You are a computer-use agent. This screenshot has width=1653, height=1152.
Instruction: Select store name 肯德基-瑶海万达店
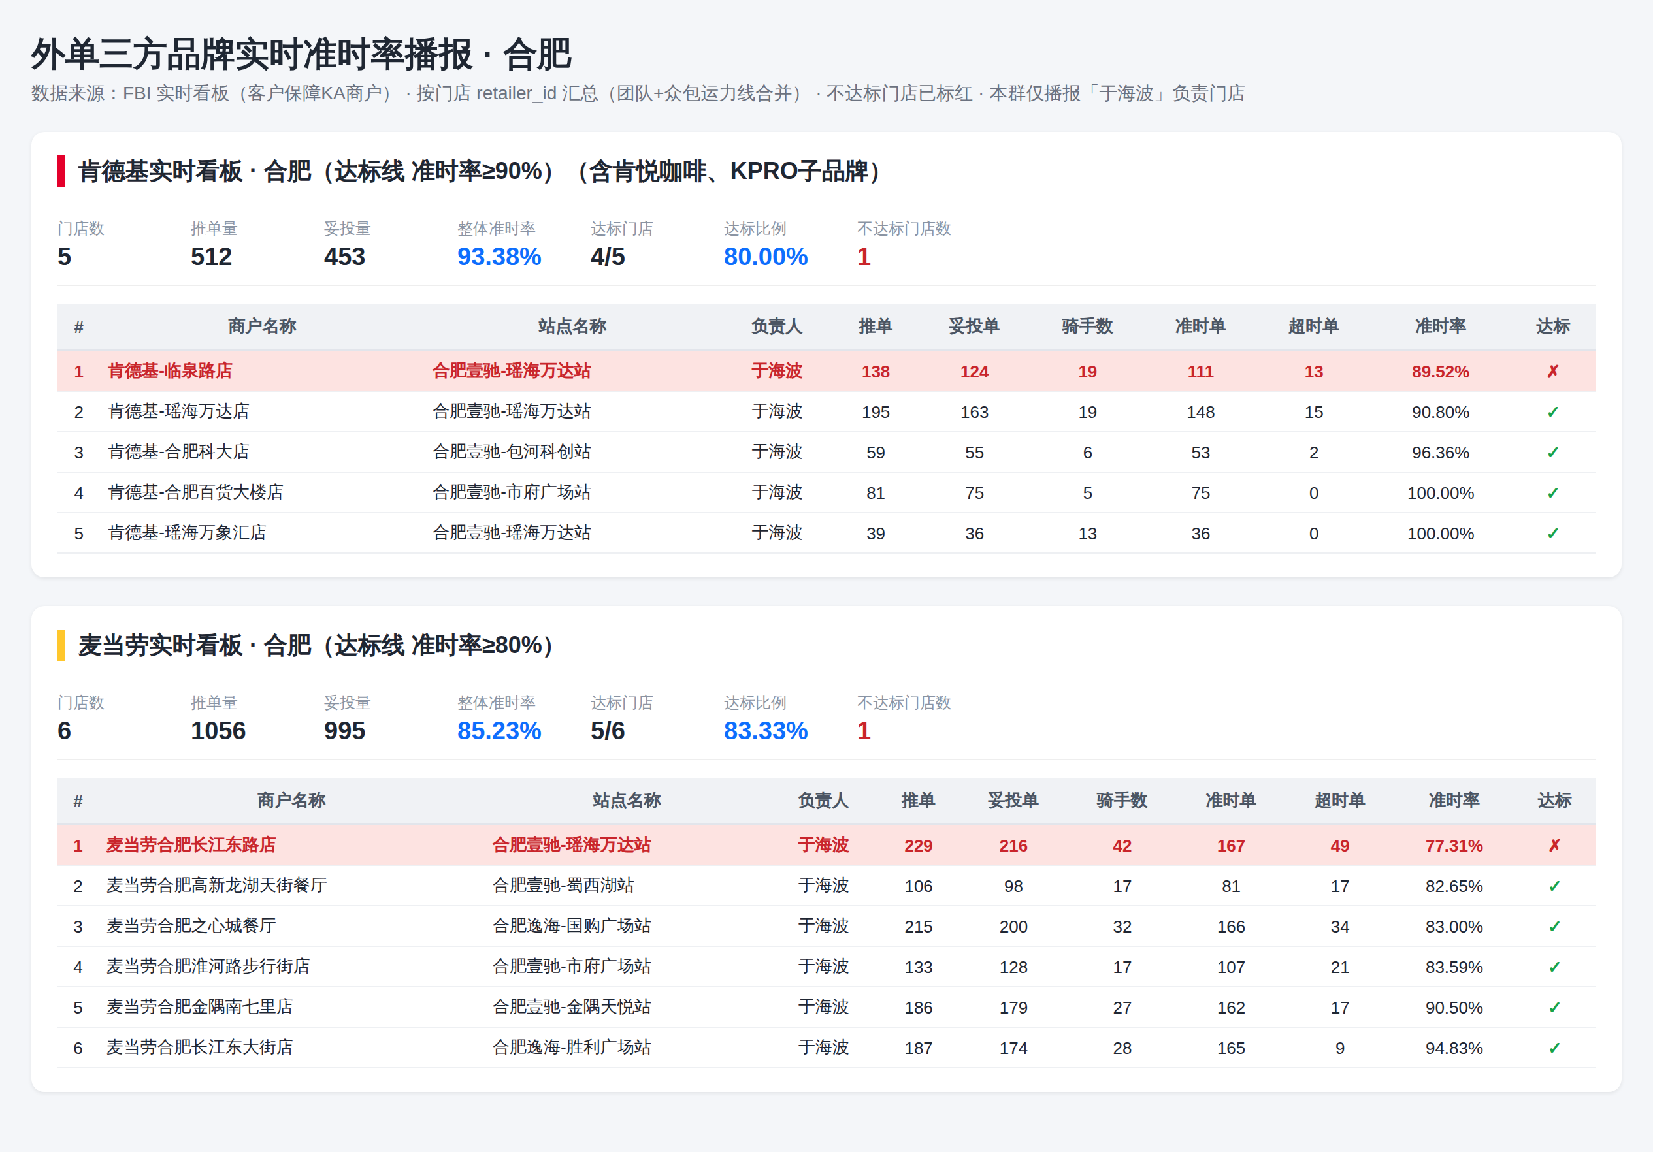(x=178, y=411)
